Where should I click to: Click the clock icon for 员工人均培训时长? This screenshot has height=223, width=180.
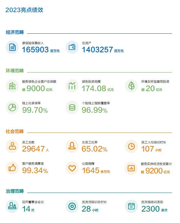(131, 146)
